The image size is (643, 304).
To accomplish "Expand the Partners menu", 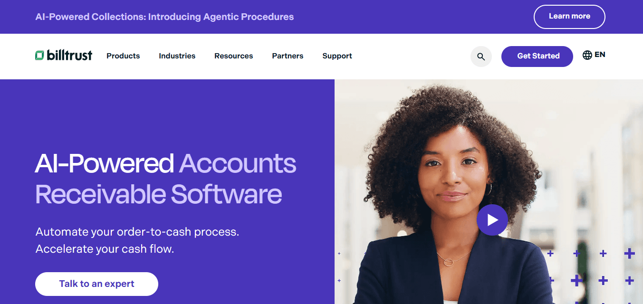I will click(288, 56).
